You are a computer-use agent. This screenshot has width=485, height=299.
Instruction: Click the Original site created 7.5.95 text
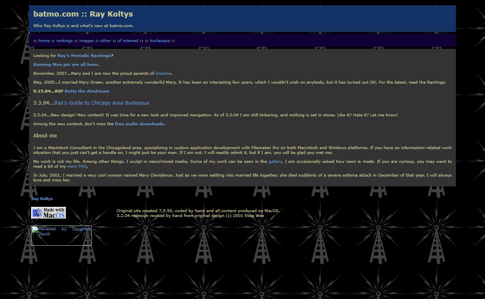[198, 211]
